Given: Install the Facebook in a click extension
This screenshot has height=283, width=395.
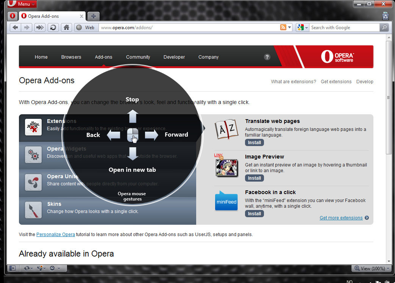Looking at the screenshot, I should [x=254, y=213].
